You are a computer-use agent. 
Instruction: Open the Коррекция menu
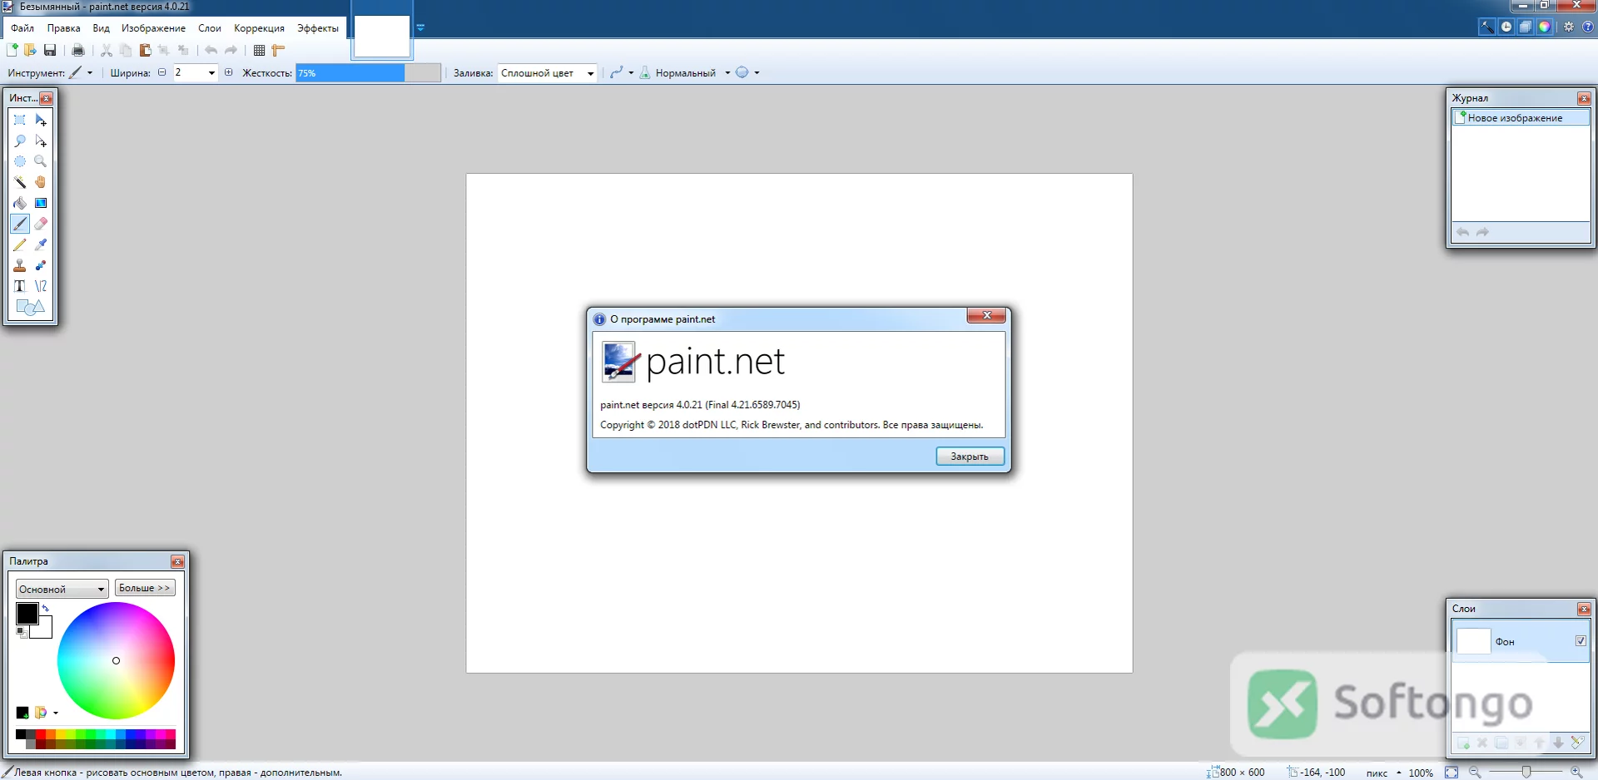coord(260,28)
